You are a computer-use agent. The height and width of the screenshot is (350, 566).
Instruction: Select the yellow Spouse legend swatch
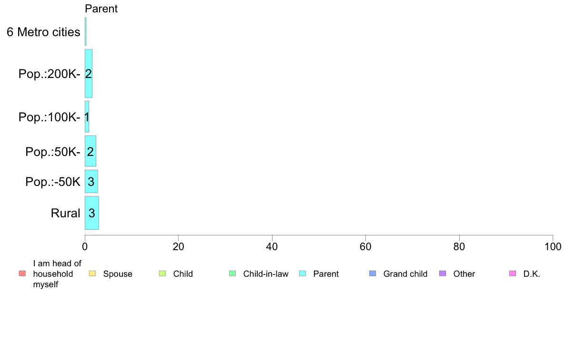92,273
